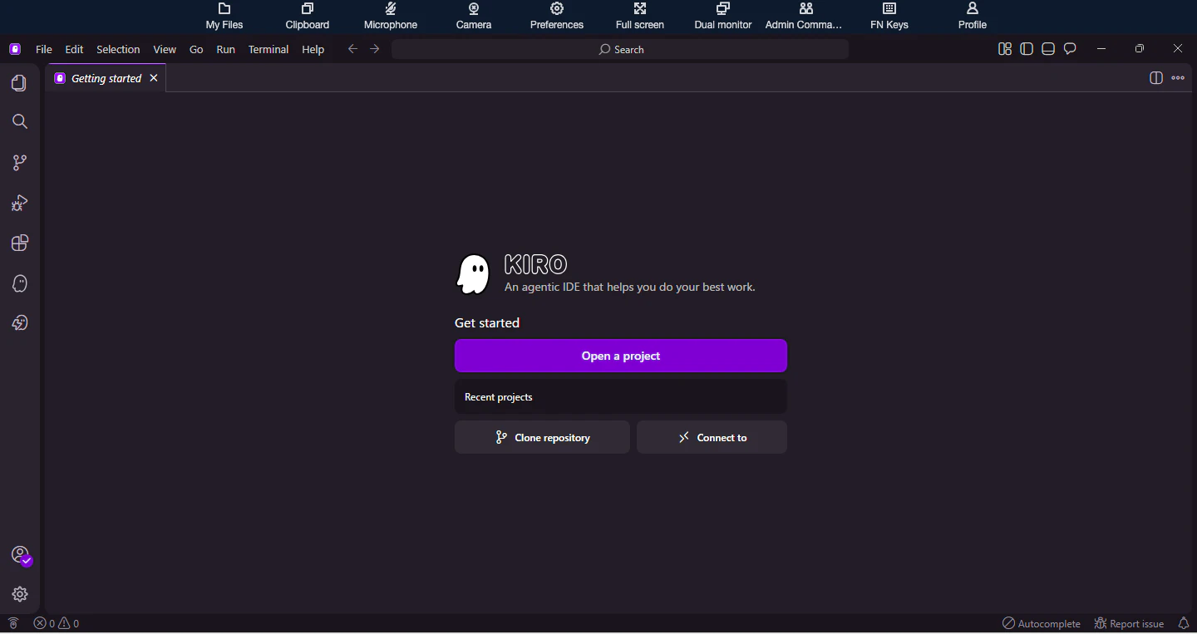
Task: Open the editor More Actions ellipsis
Action: (x=1178, y=78)
